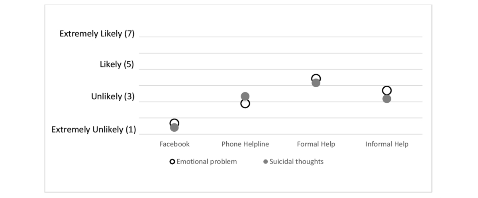Click the "Likely (5)" axis label
Viewport: 478px width, 198px height.
click(117, 64)
